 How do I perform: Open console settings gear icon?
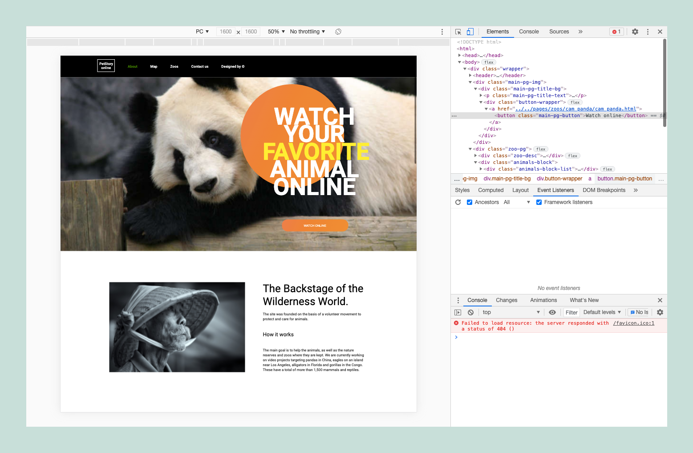[x=660, y=312]
